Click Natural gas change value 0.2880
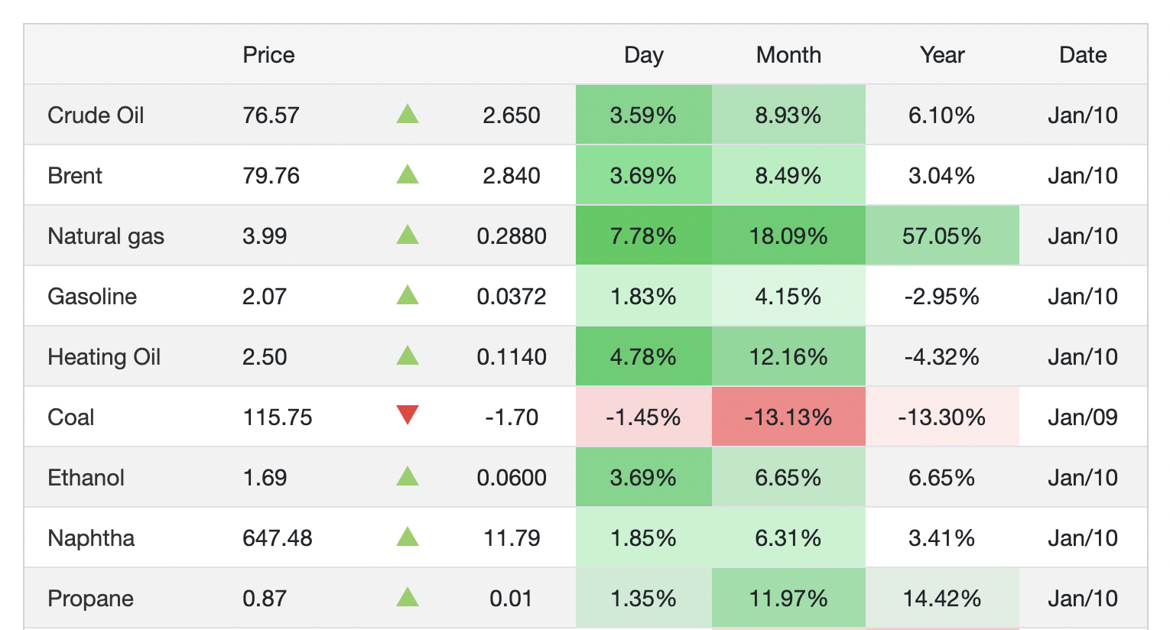1170x630 pixels. tap(512, 236)
